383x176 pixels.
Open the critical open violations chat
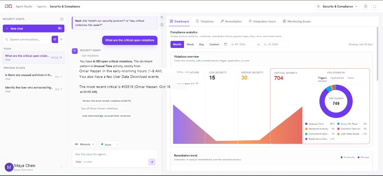click(x=33, y=57)
